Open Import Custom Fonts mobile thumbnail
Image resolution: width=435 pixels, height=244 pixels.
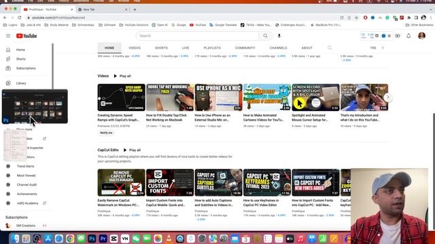point(170,182)
